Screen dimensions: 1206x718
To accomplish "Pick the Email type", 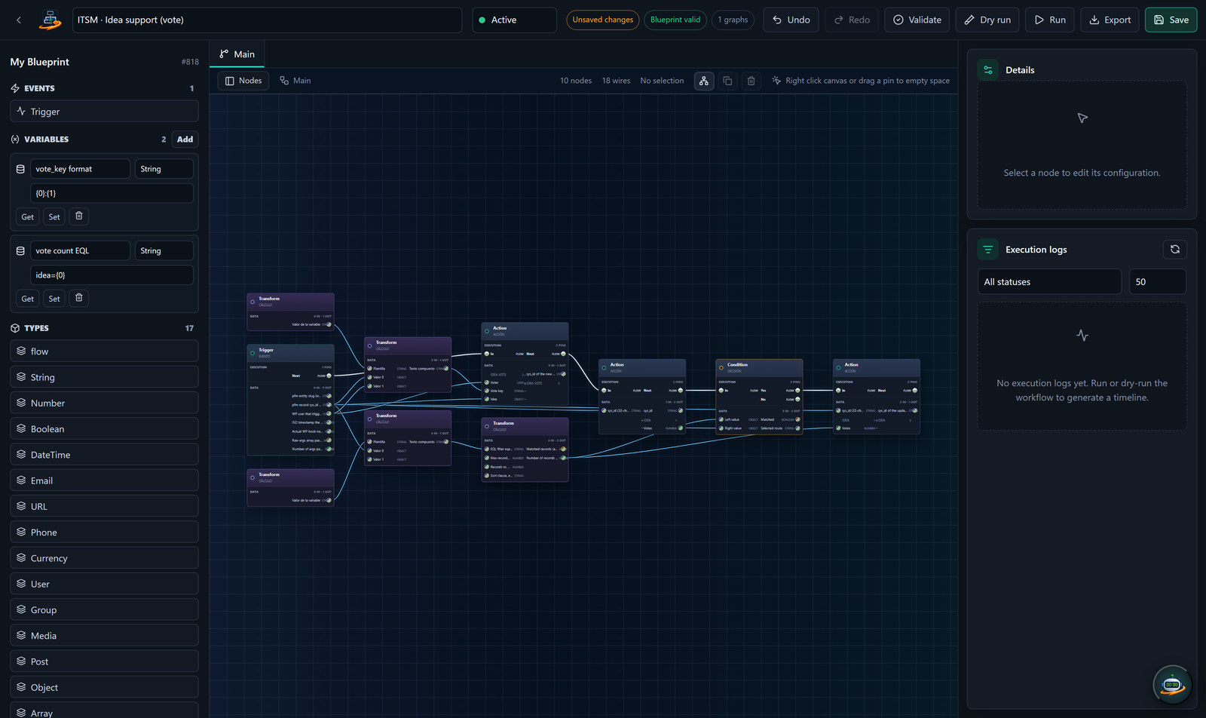I will 104,480.
